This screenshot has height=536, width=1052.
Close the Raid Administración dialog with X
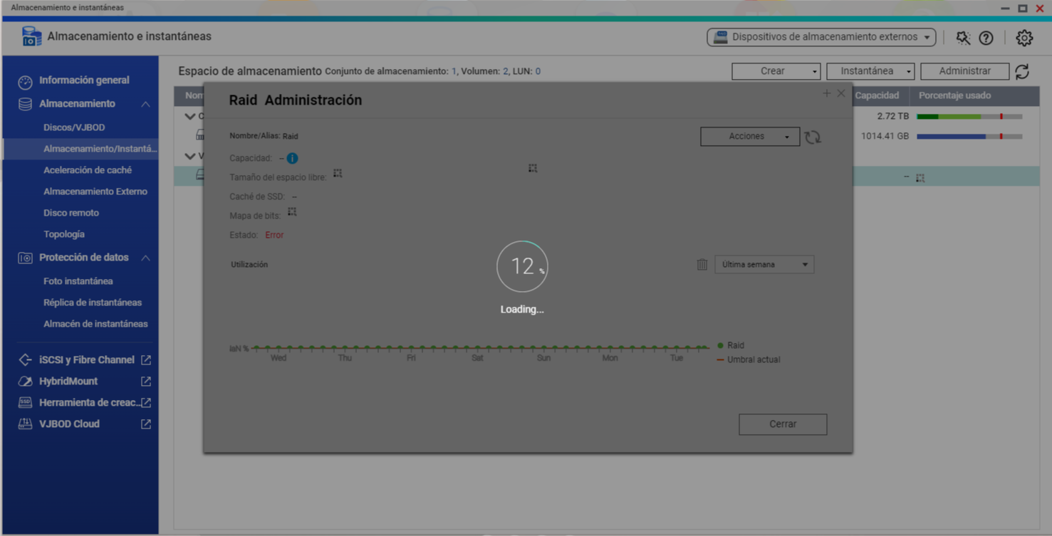tap(841, 93)
